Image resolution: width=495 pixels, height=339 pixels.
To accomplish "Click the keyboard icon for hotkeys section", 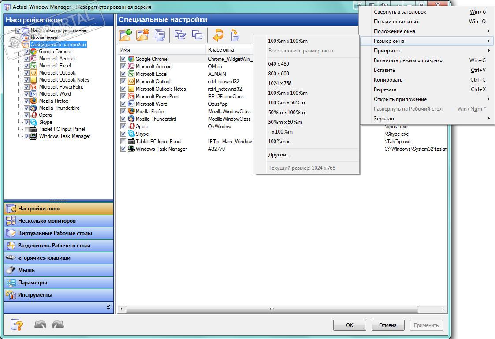I will point(11,258).
